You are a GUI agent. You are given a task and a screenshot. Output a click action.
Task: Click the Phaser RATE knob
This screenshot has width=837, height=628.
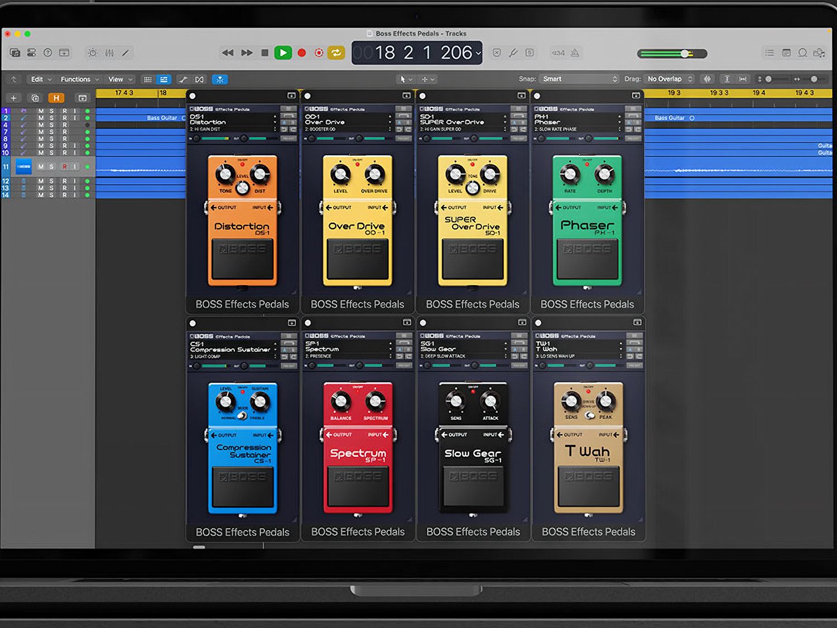tap(570, 174)
